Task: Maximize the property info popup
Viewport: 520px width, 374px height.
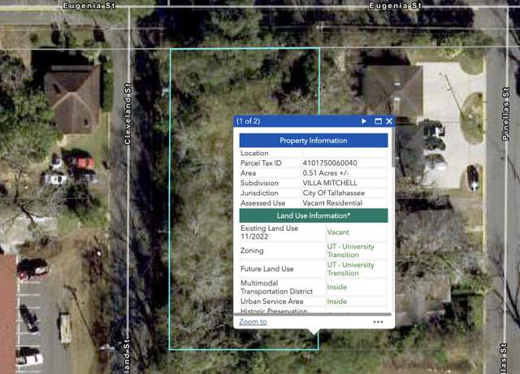Action: (378, 121)
